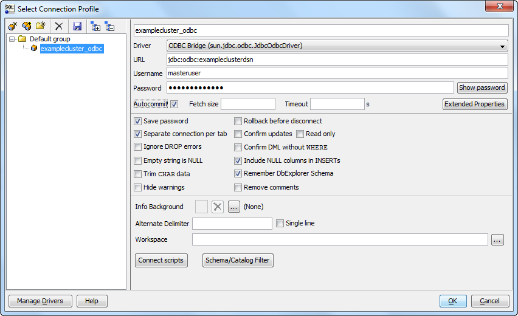
Task: Open Connect scripts dialog
Action: click(161, 260)
